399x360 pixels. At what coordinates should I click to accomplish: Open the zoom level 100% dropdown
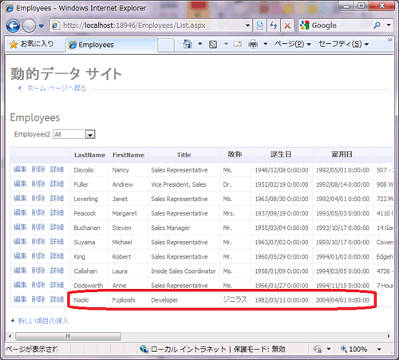tap(379, 349)
